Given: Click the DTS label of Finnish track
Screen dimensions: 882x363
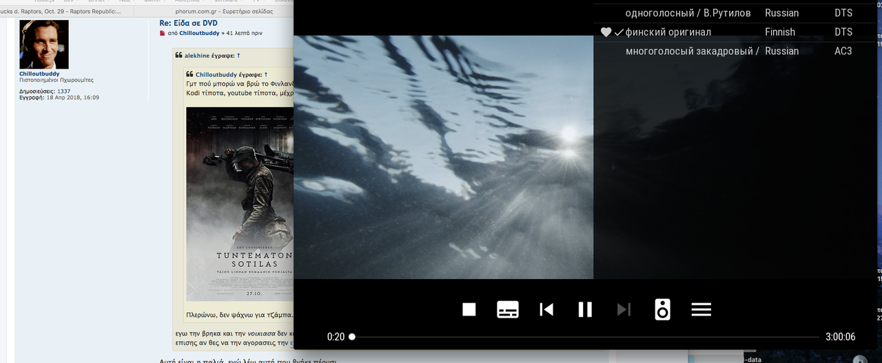Looking at the screenshot, I should click(843, 32).
